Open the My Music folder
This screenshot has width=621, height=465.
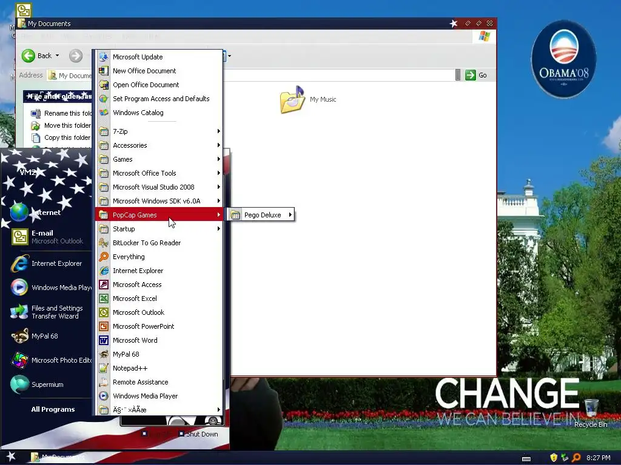[308, 99]
